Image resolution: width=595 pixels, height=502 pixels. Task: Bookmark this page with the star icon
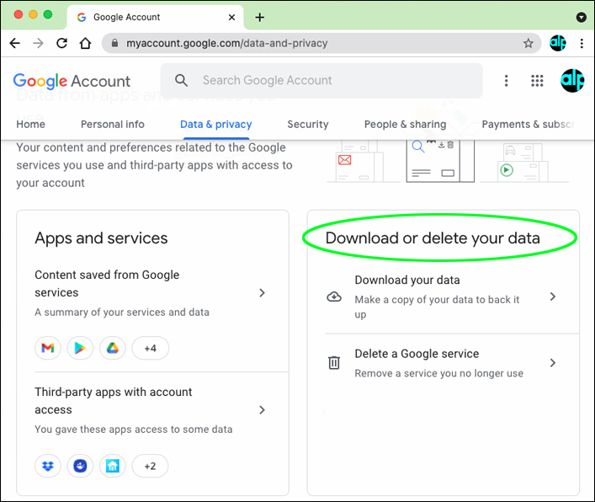(x=529, y=43)
